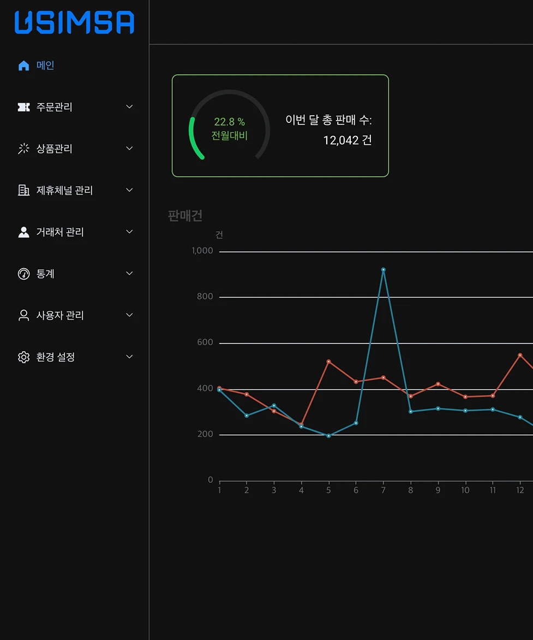
Task: Select the gauge icon next to 통계
Action: 23,273
